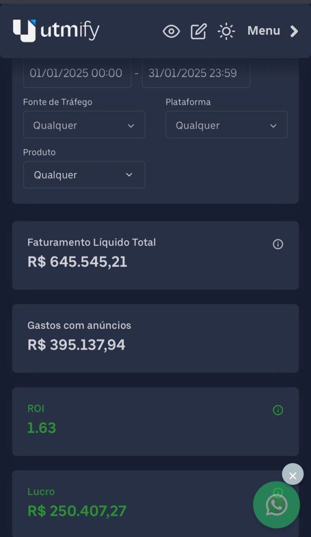Image resolution: width=311 pixels, height=537 pixels.
Task: Open the Plataforma dropdown
Action: click(227, 125)
